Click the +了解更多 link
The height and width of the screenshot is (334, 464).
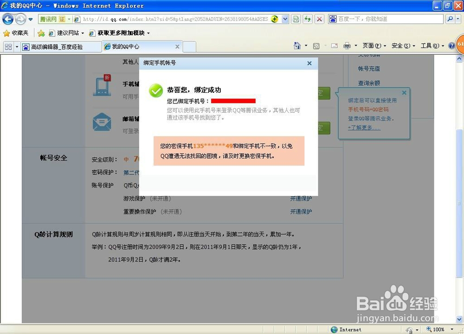[x=364, y=128]
